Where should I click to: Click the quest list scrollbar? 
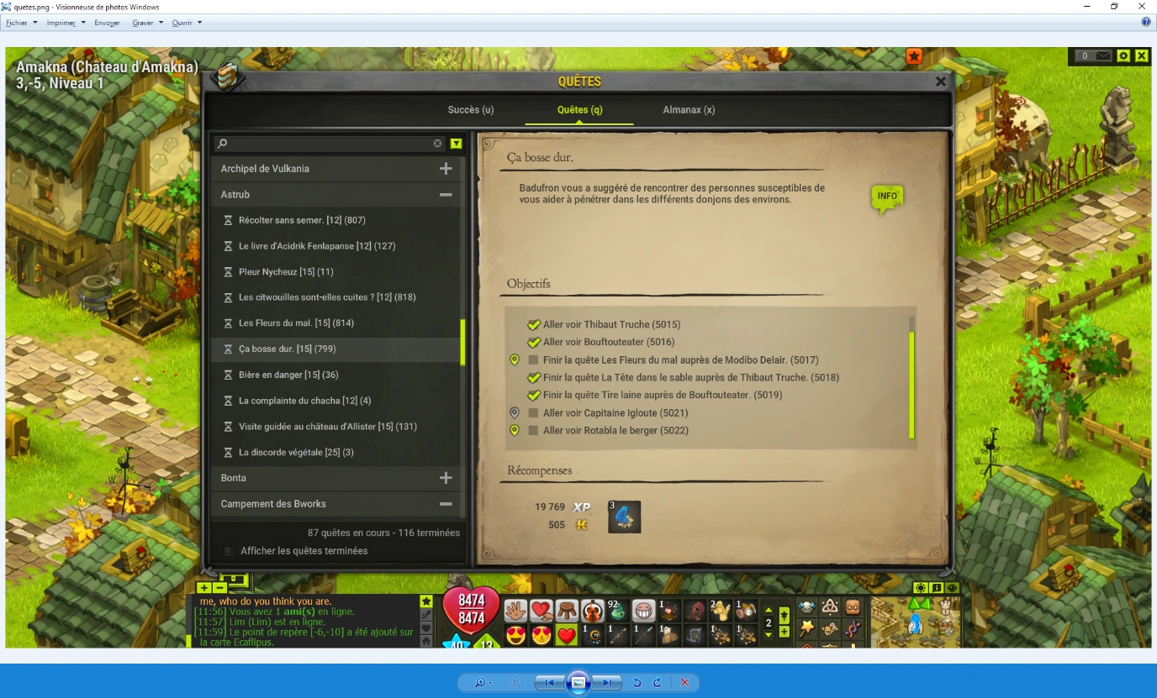coord(462,342)
